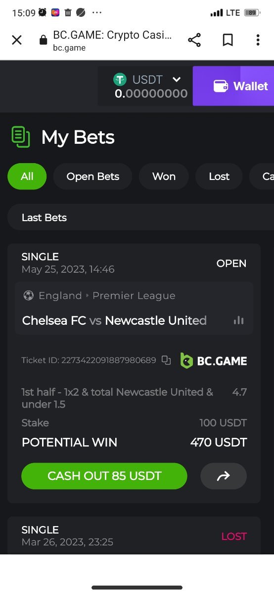Click CASH OUT 85 USDT
274x595 pixels.
[104, 476]
